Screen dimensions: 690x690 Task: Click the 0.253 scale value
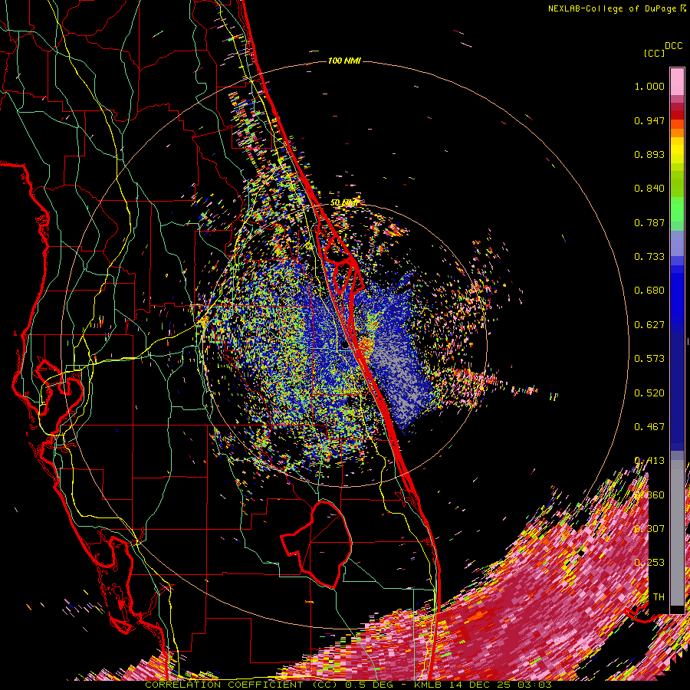pos(649,563)
